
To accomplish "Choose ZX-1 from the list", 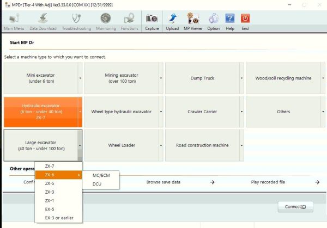I will pyautogui.click(x=58, y=200).
